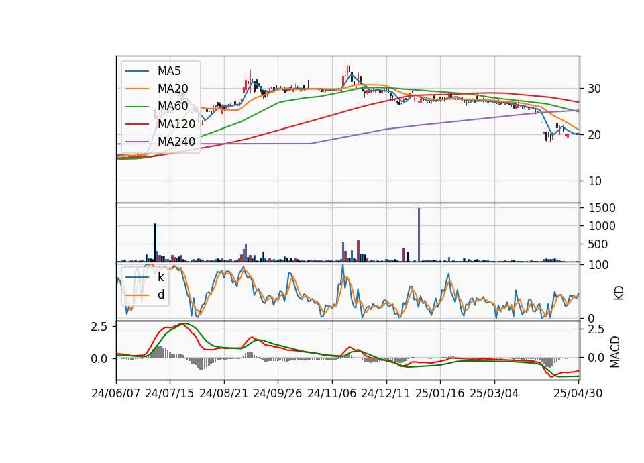
Task: Click the volume axis value 500
Action: [x=598, y=244]
